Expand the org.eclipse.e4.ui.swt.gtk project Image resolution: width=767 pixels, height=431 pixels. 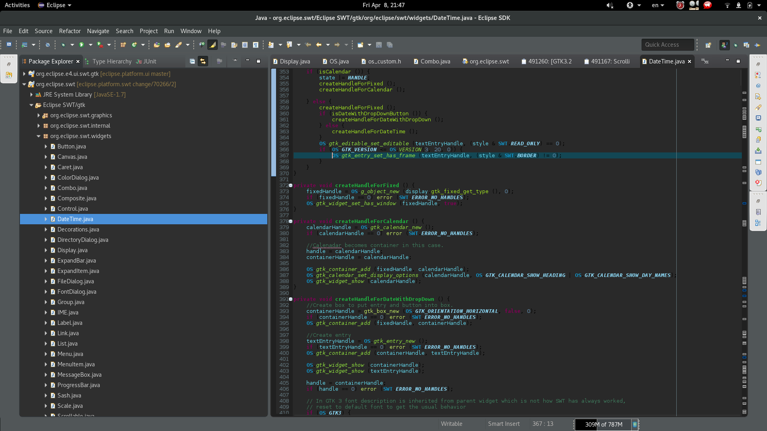pos(24,74)
